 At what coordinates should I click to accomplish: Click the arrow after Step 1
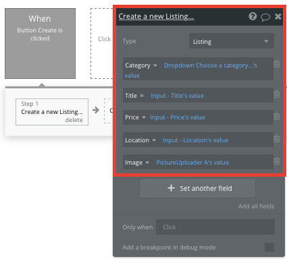point(96,110)
